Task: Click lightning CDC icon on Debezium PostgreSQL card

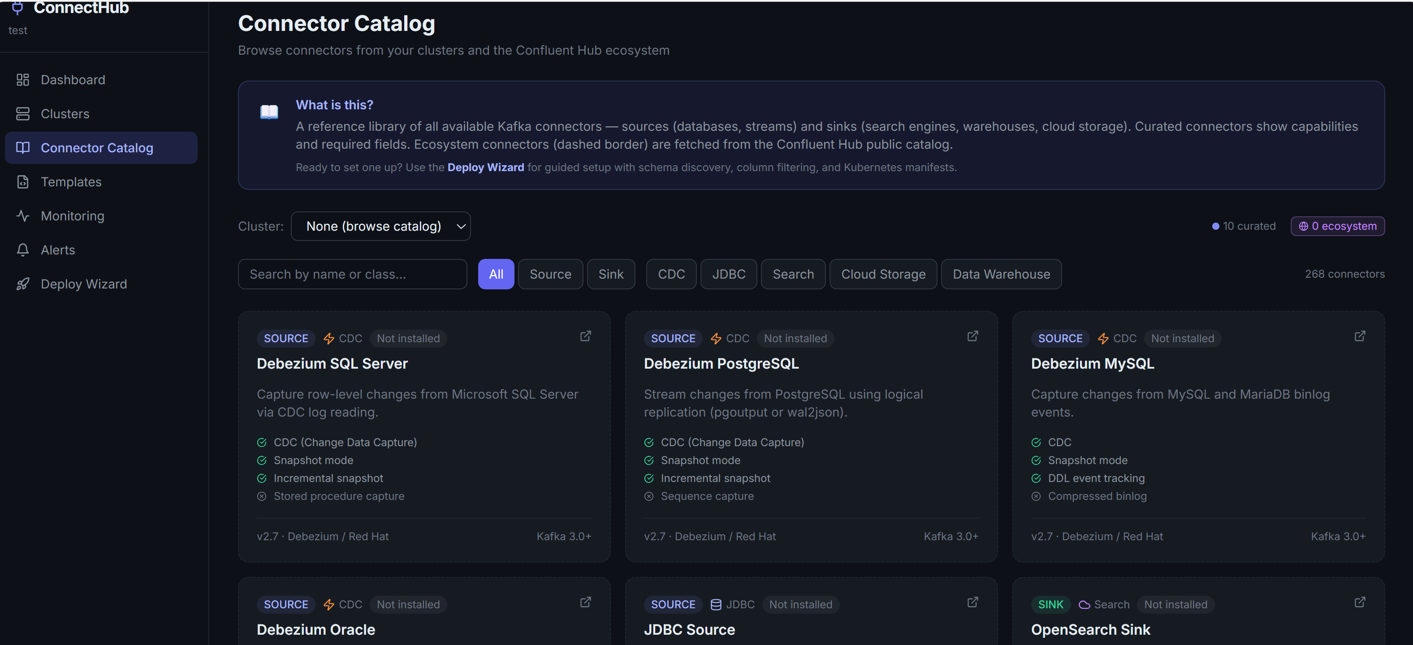Action: pyautogui.click(x=716, y=339)
